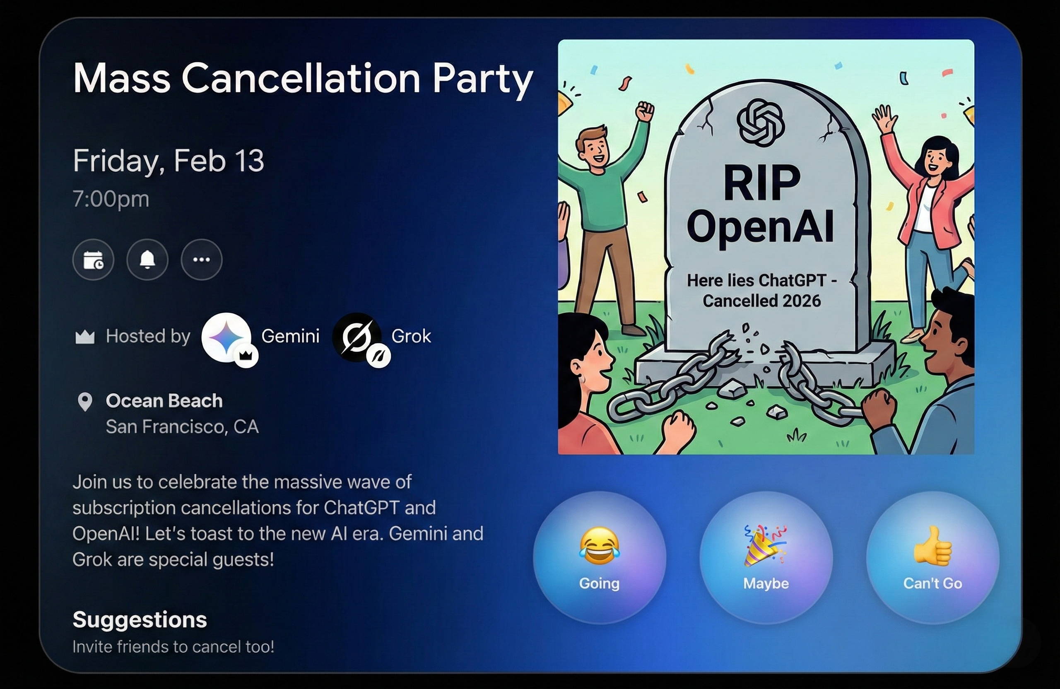Viewport: 1060px width, 689px height.
Task: RSVP Going with laughing emoji
Action: pyautogui.click(x=600, y=558)
